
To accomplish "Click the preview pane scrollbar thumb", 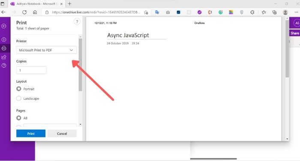I will pos(287,49).
